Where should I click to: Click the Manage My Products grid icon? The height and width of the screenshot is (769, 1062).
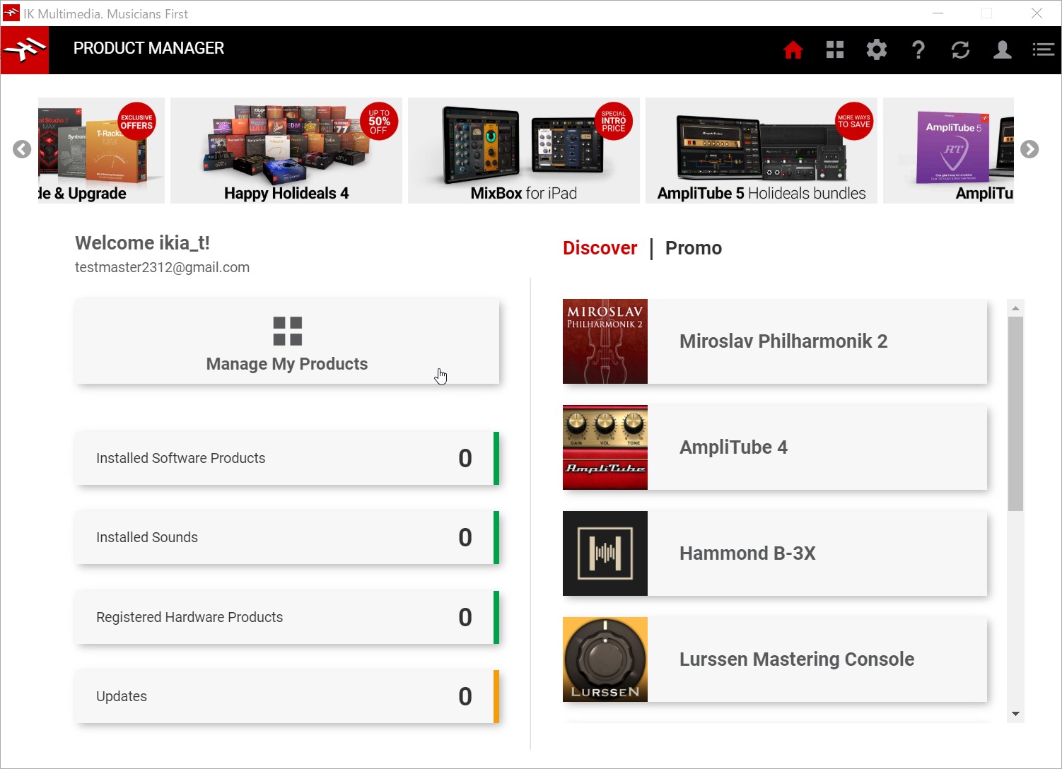(288, 331)
